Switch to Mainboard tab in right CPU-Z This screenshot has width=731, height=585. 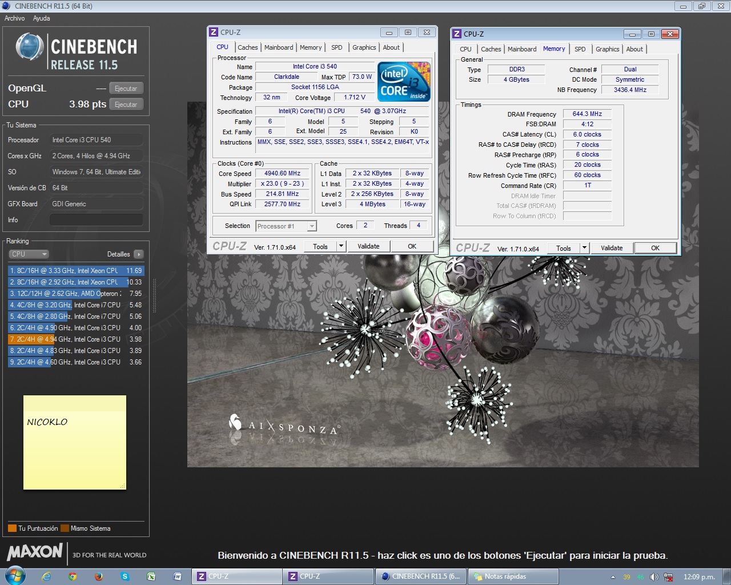[522, 49]
